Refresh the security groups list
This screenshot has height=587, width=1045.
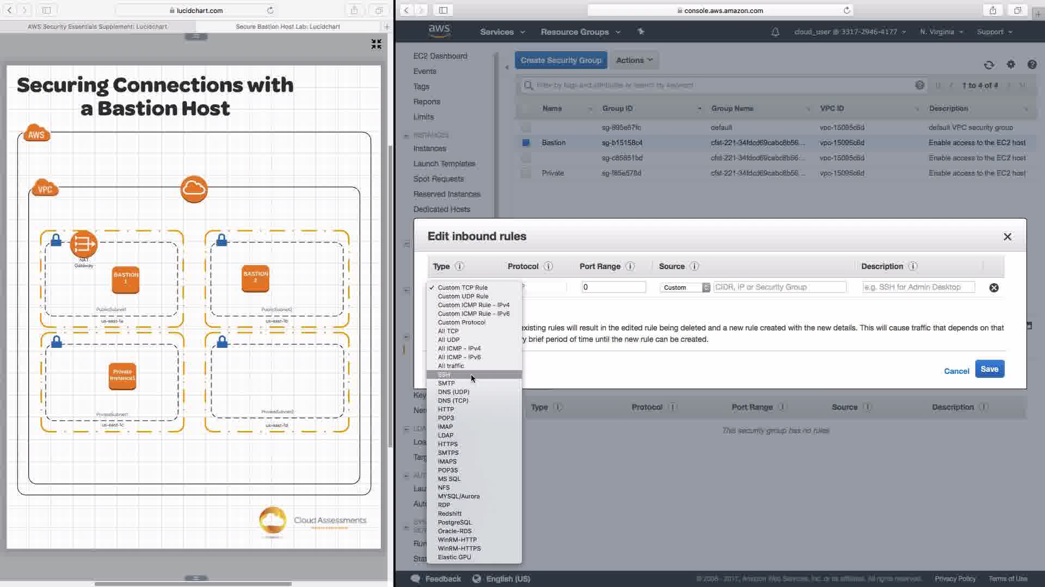(989, 65)
